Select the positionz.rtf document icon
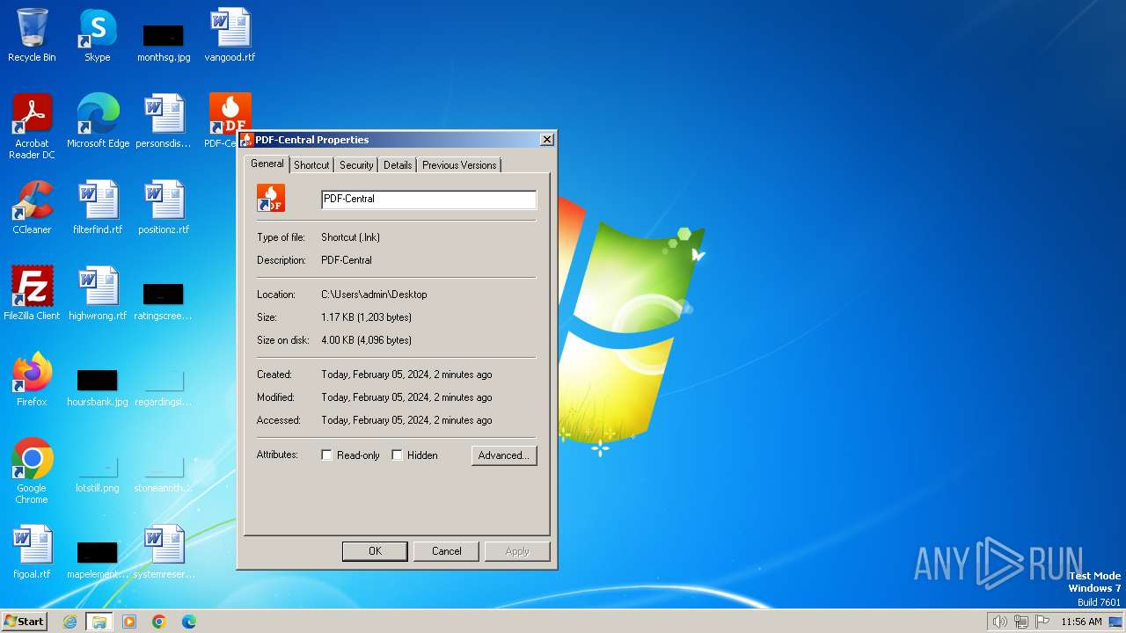The image size is (1126, 633). click(164, 207)
